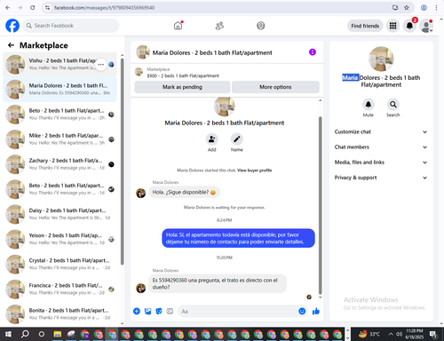Image resolution: width=444 pixels, height=341 pixels.
Task: Open the account profile menu
Action: pyautogui.click(x=426, y=26)
